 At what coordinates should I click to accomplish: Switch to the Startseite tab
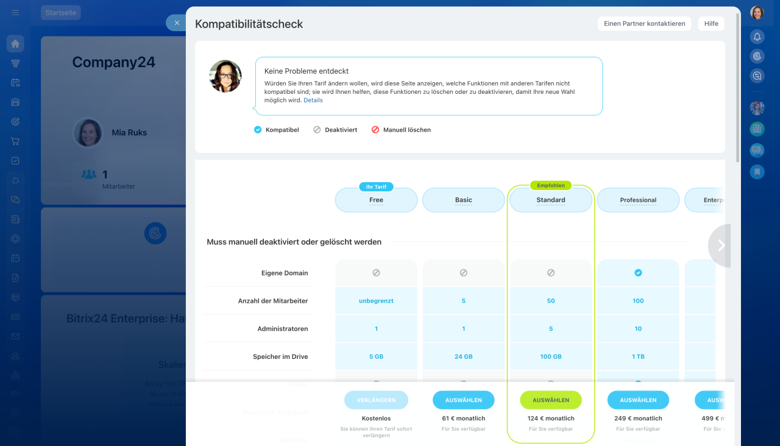pos(60,13)
